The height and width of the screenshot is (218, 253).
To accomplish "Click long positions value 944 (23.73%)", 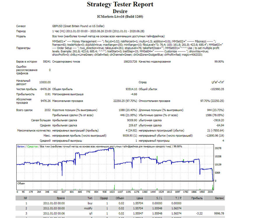I will coord(215,110).
